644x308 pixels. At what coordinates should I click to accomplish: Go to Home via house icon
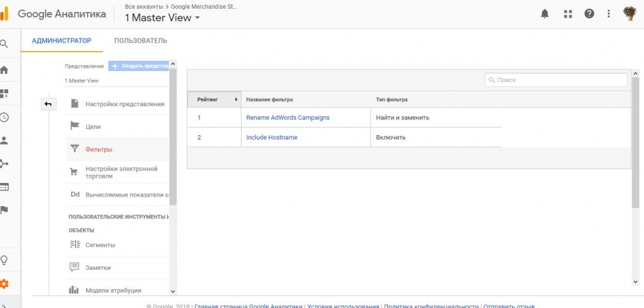[4, 70]
